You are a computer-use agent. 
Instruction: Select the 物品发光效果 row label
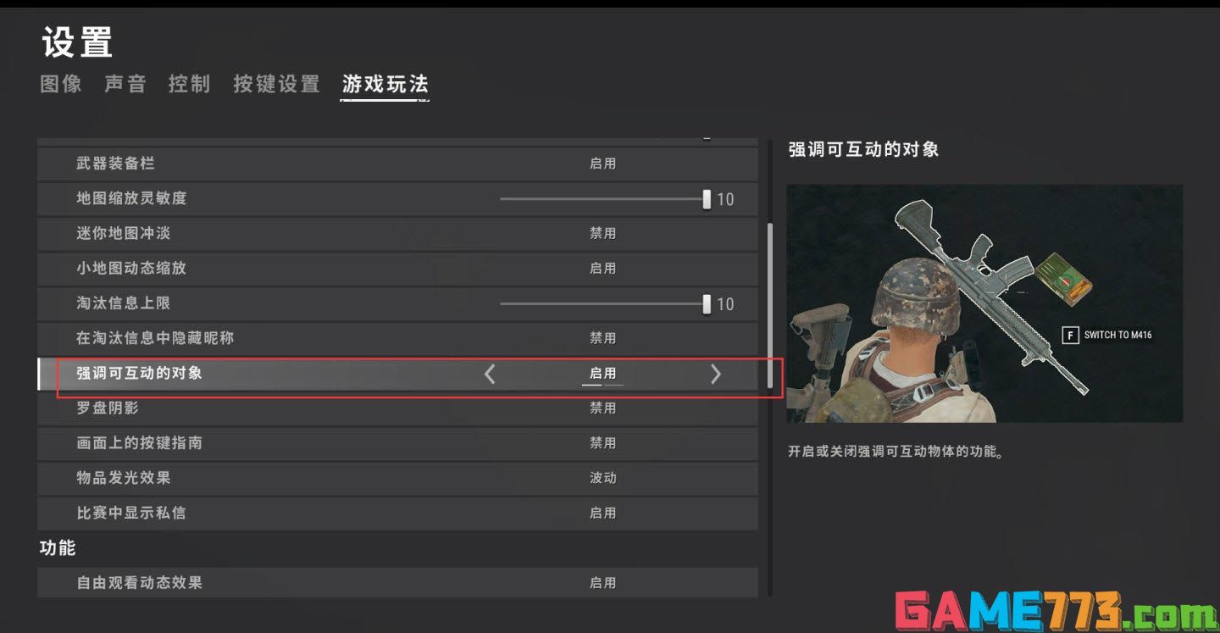[x=123, y=478]
